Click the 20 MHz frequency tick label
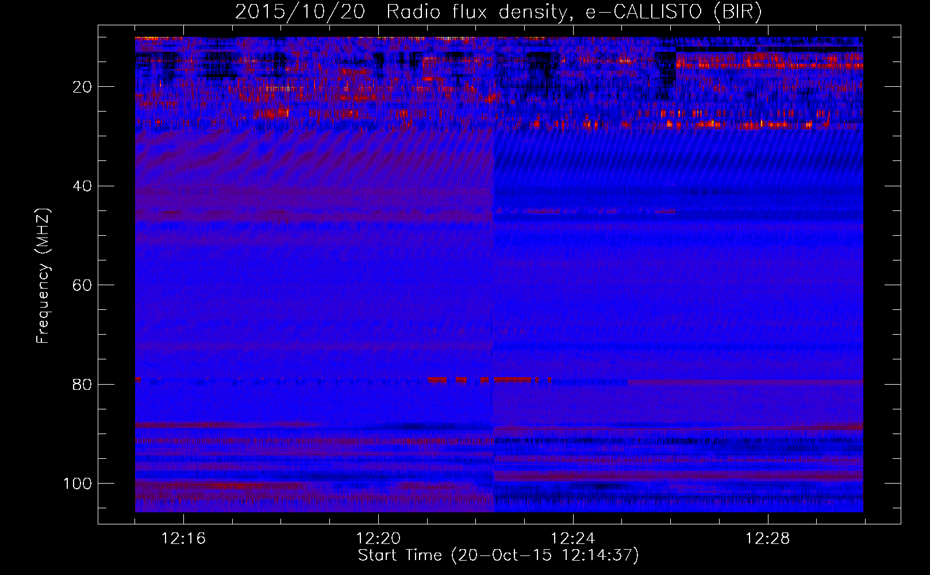Viewport: 930px width, 575px height. coord(83,87)
